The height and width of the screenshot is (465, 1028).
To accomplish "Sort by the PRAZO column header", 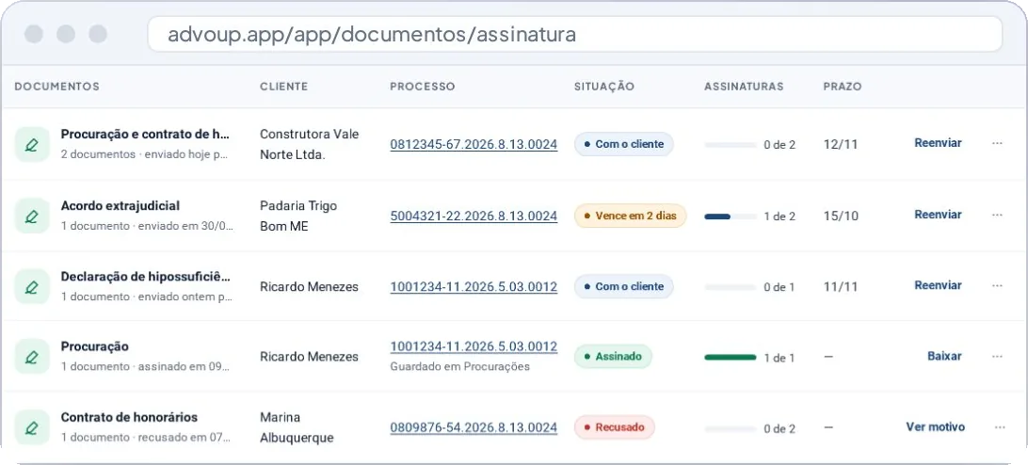I will click(x=843, y=87).
